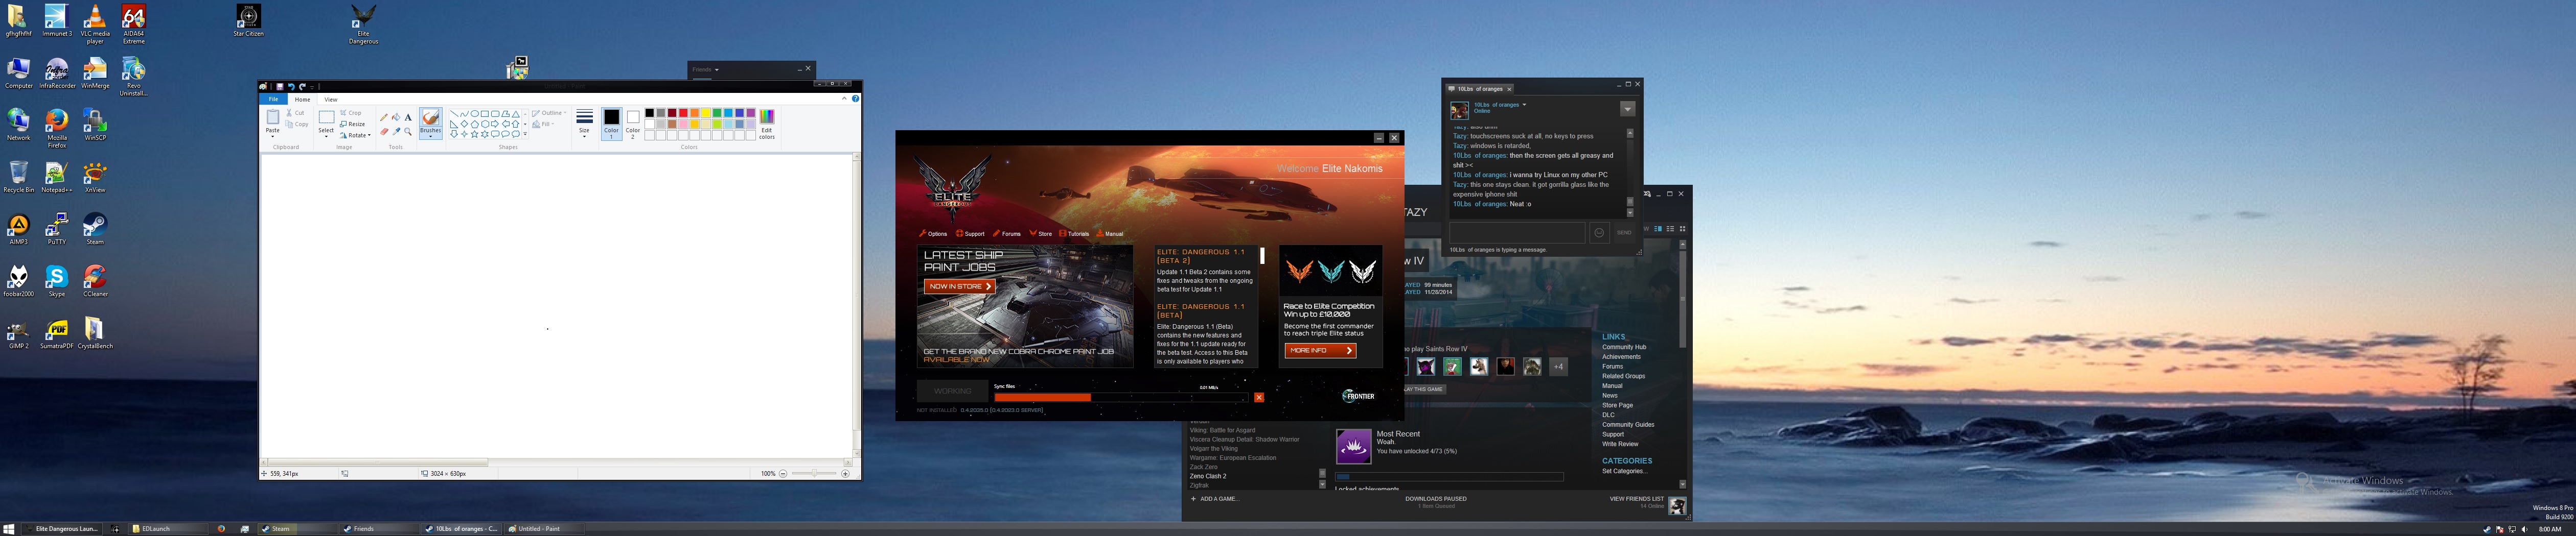Click the Brushes tool icon

(430, 118)
